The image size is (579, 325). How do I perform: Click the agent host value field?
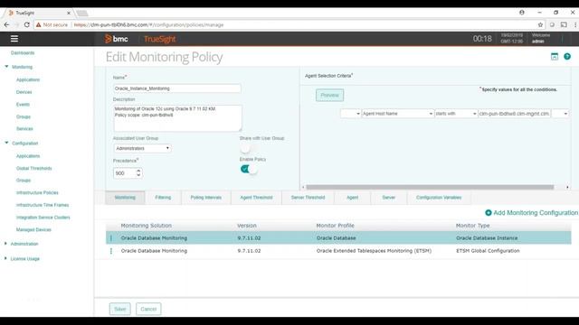tap(514, 114)
